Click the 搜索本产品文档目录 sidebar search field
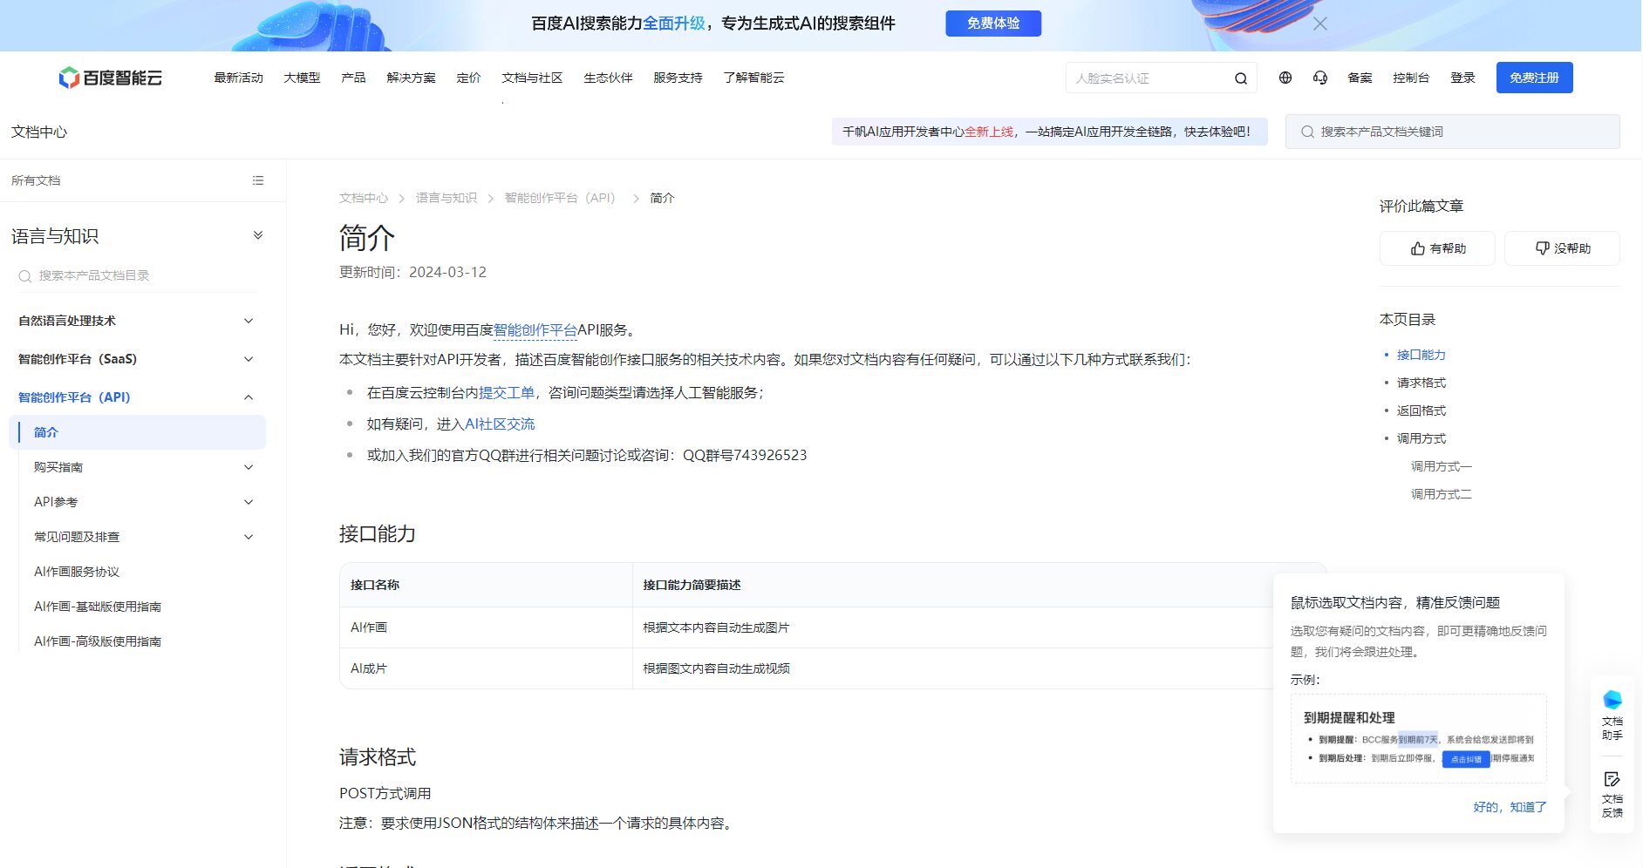Viewport: 1643px width, 868px height. coord(138,275)
